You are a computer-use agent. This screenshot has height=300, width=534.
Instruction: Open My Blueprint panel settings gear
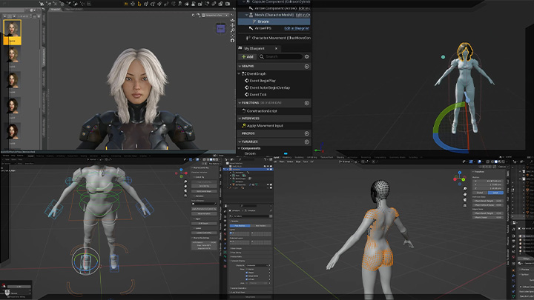coord(307,57)
